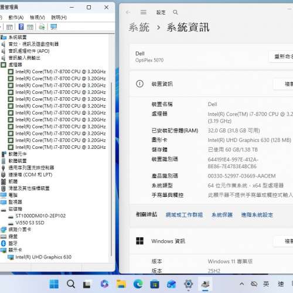Open Outlook from the taskbar
This screenshot has width=293, height=293.
[x=171, y=284]
